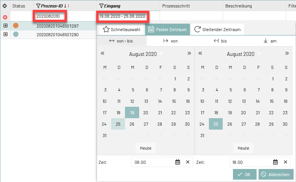Open the Schnellauswahl tab
Image resolution: width=296 pixels, height=182 pixels.
tap(121, 30)
